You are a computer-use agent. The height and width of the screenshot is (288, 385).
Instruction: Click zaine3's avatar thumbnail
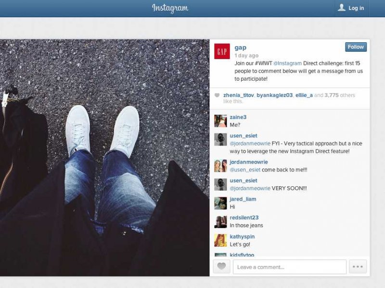pos(220,121)
